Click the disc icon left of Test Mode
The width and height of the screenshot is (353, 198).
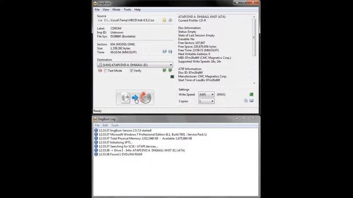point(100,70)
